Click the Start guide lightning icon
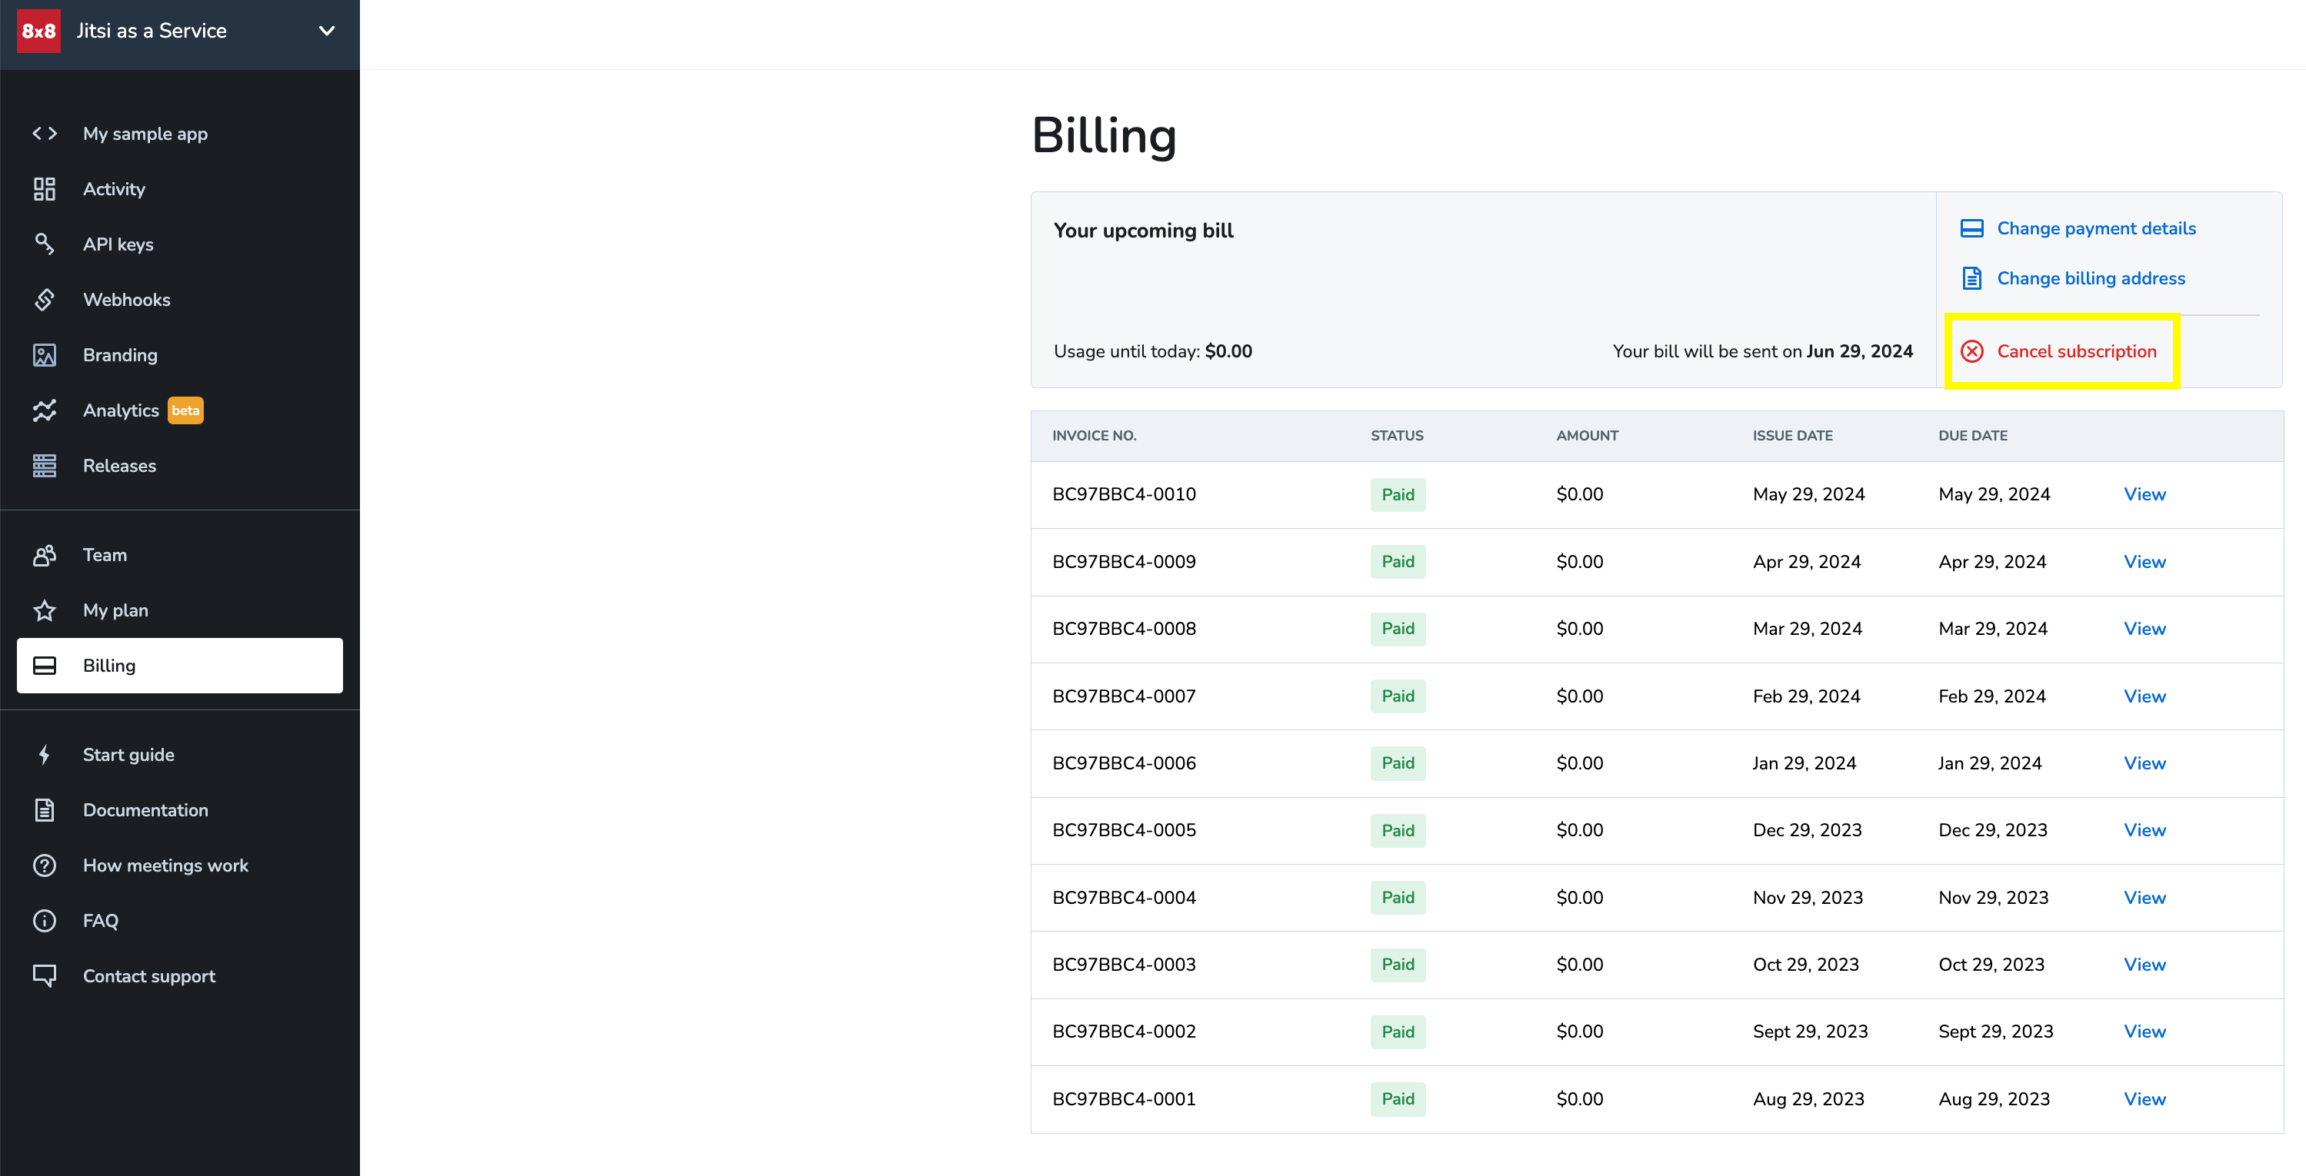Image resolution: width=2306 pixels, height=1176 pixels. pyautogui.click(x=44, y=755)
